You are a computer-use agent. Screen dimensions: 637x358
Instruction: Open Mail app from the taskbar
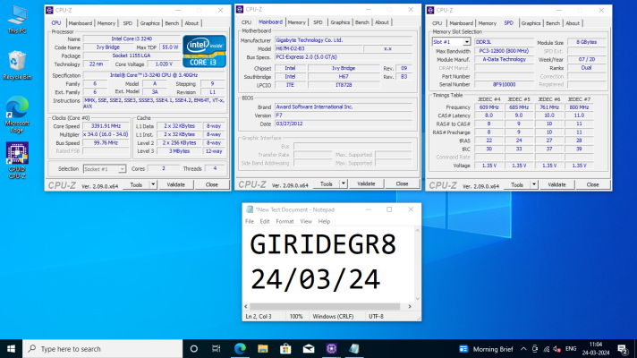[309, 349]
